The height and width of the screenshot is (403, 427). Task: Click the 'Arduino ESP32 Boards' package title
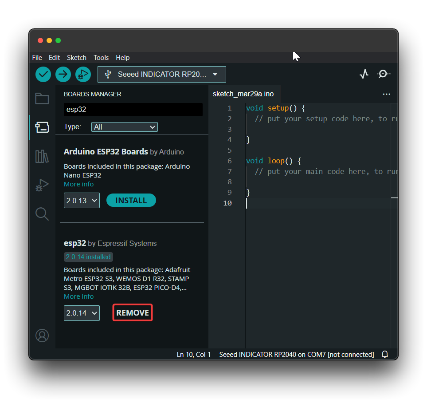(x=106, y=152)
